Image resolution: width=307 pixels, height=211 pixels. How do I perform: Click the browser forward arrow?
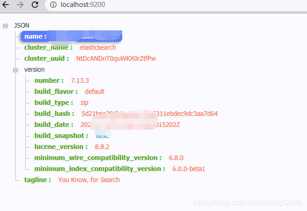(x=20, y=5)
